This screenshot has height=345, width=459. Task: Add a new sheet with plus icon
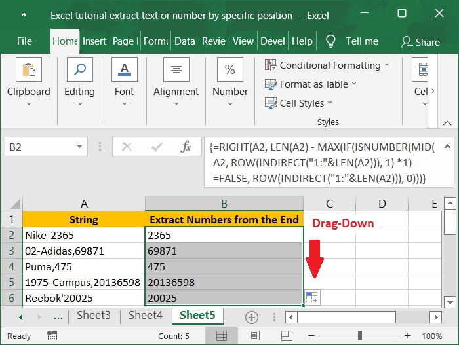251,317
